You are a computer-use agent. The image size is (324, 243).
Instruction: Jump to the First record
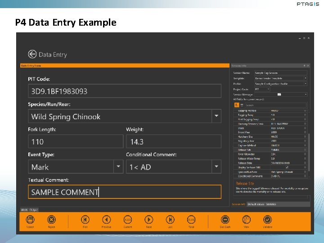tap(85, 220)
